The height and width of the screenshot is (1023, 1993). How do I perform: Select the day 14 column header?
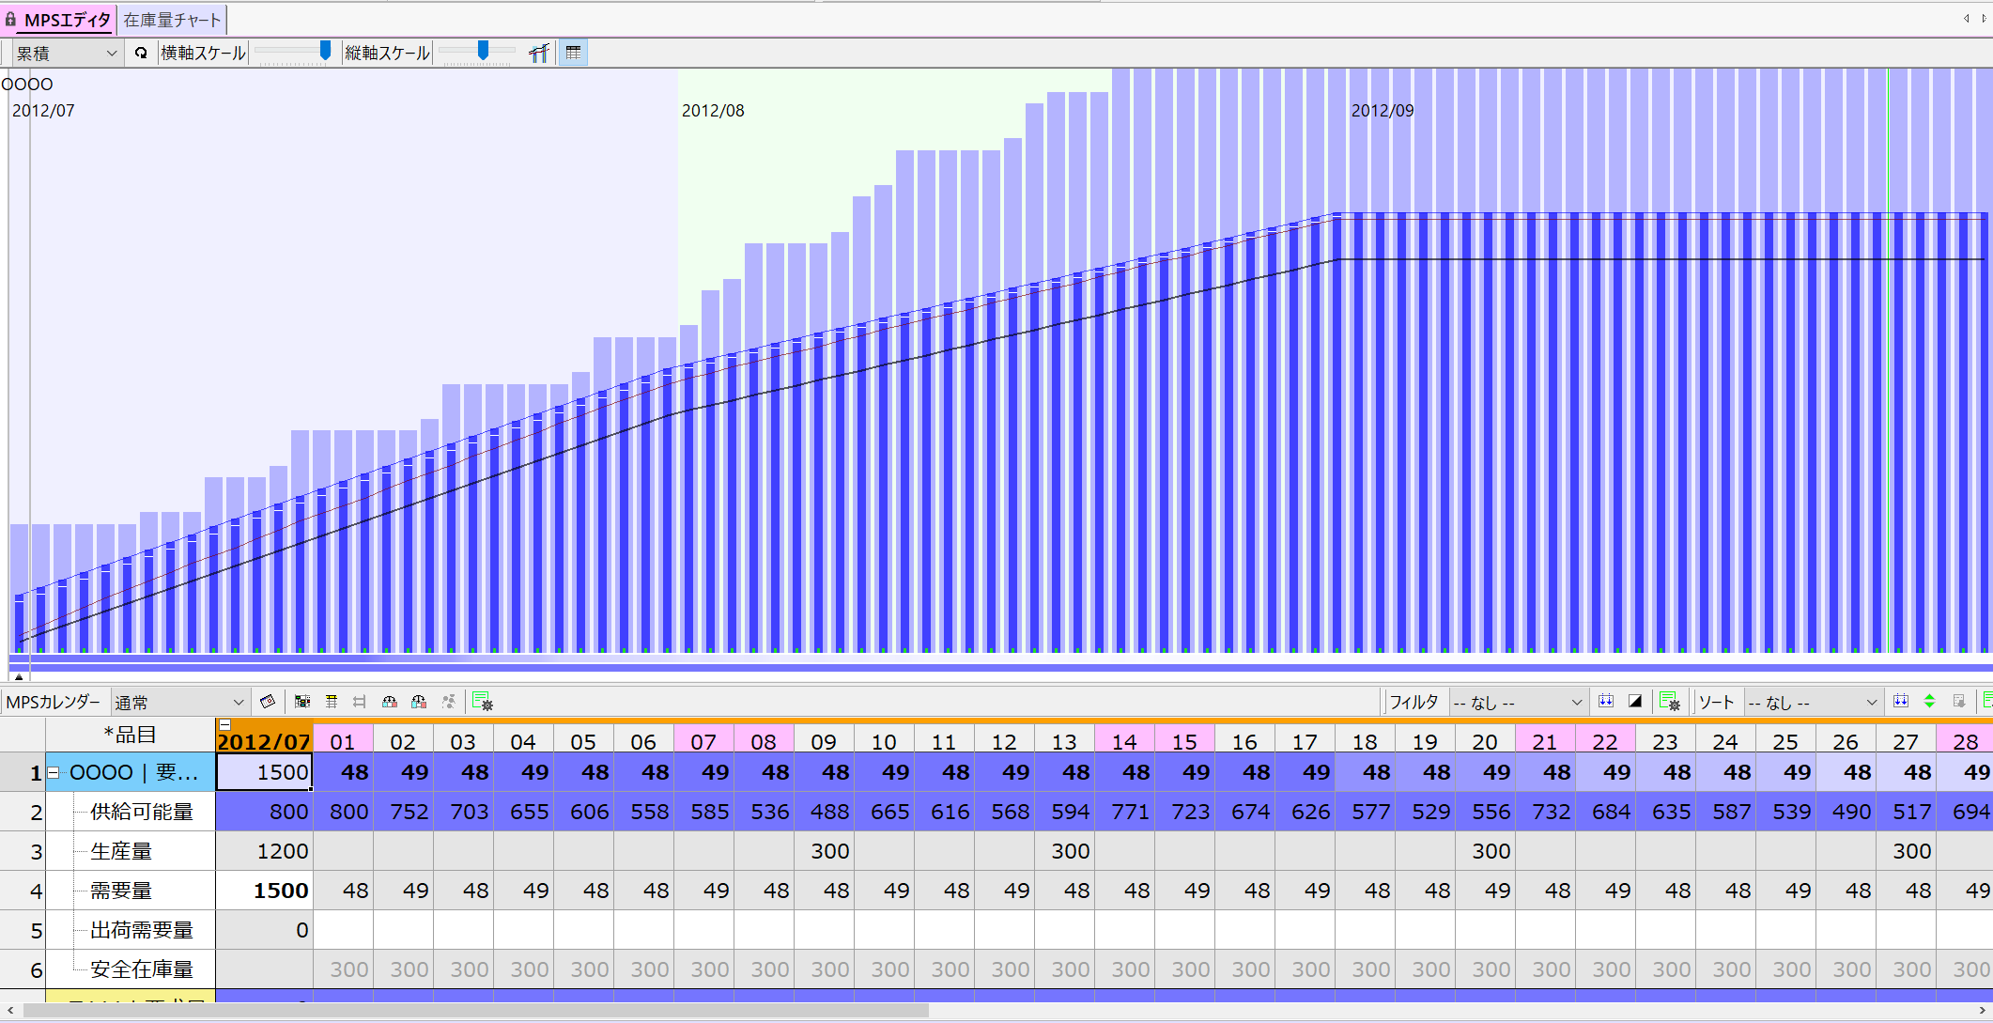pyautogui.click(x=1124, y=740)
